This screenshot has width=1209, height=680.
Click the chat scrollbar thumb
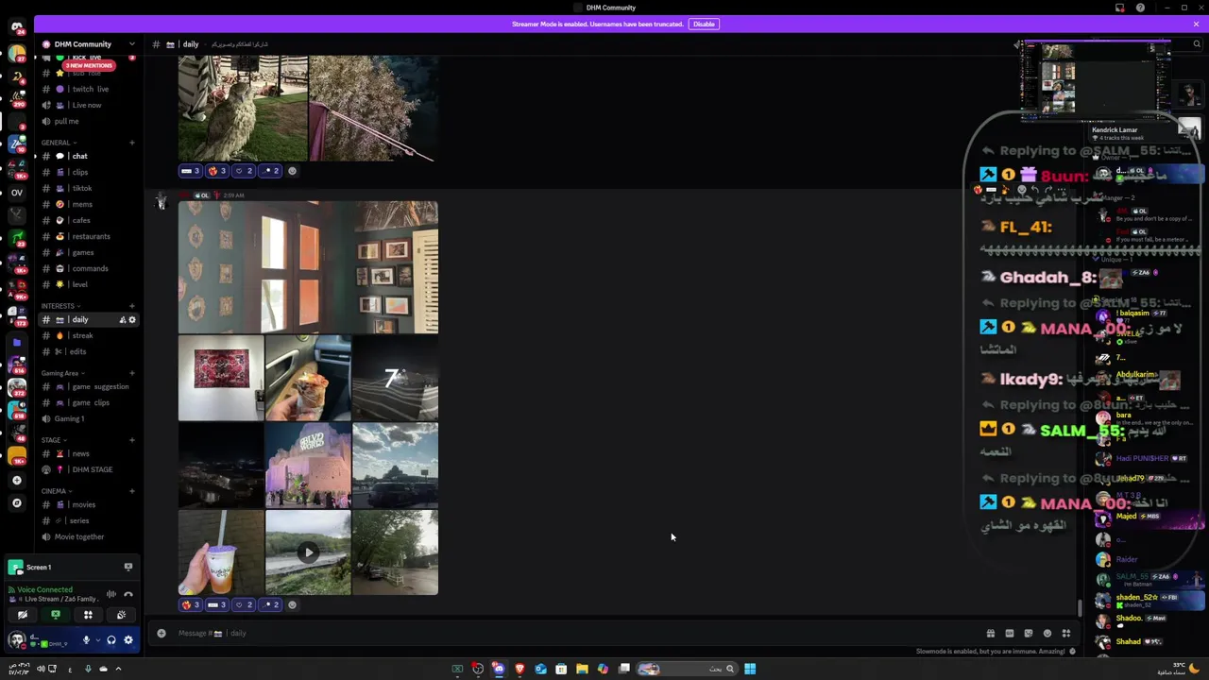[x=1081, y=607]
